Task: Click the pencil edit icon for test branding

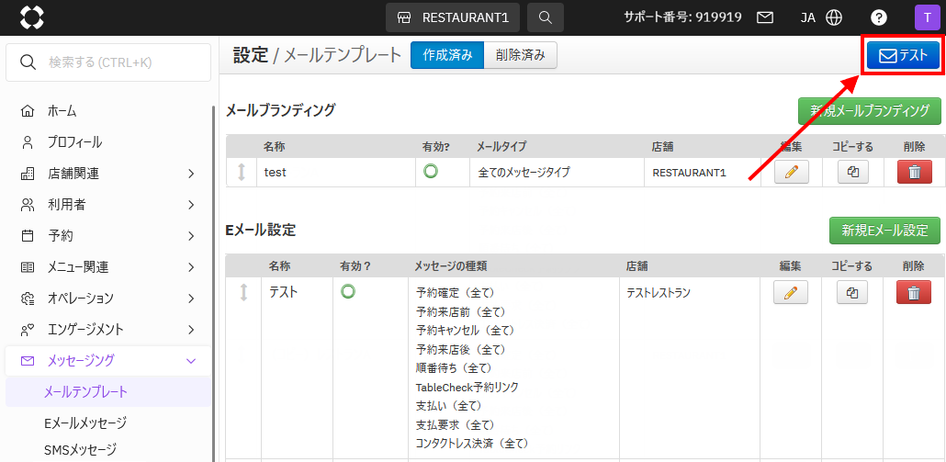Action: click(x=791, y=172)
